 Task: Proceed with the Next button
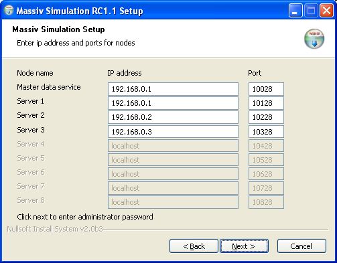[x=244, y=246]
